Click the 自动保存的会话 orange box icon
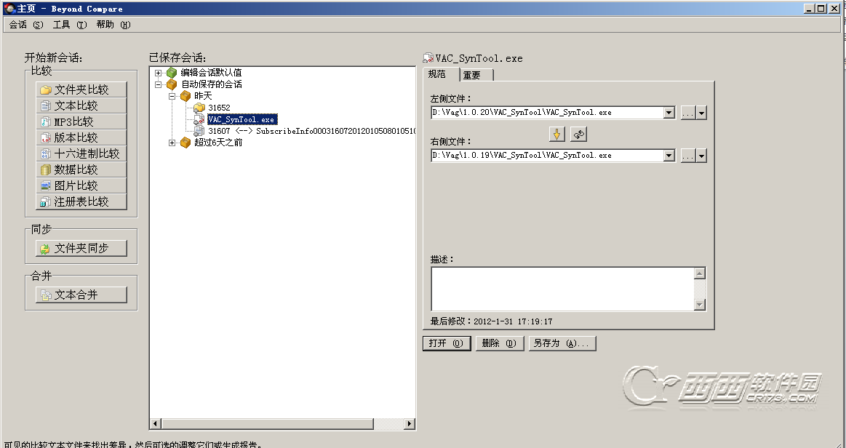This screenshot has width=846, height=448. (x=172, y=84)
